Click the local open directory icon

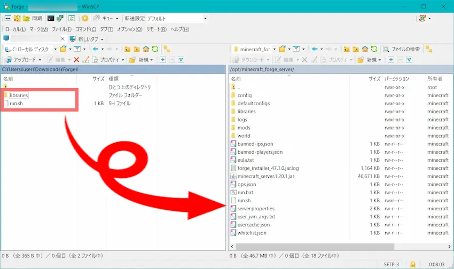pyautogui.click(x=63, y=49)
